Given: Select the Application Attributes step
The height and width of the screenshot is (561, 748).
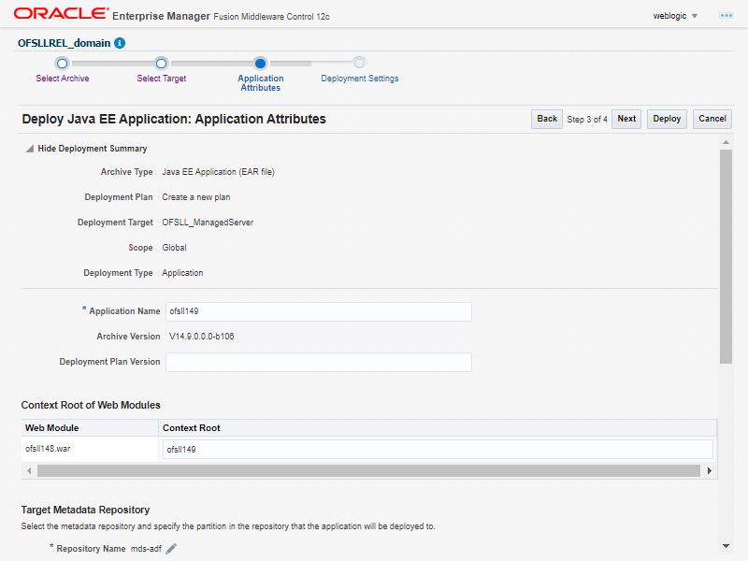Looking at the screenshot, I should coord(261,64).
